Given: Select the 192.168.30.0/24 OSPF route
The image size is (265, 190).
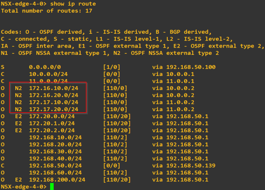Looking at the screenshot, I should [55, 151].
